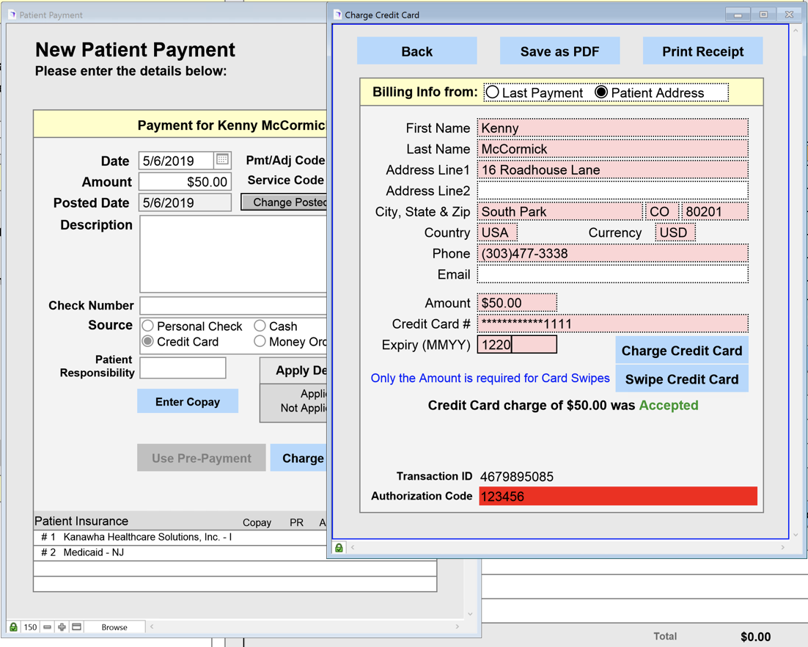Viewport: 808px width, 647px height.
Task: Click the lock icon in the Patient Payment status bar
Action: (13, 627)
